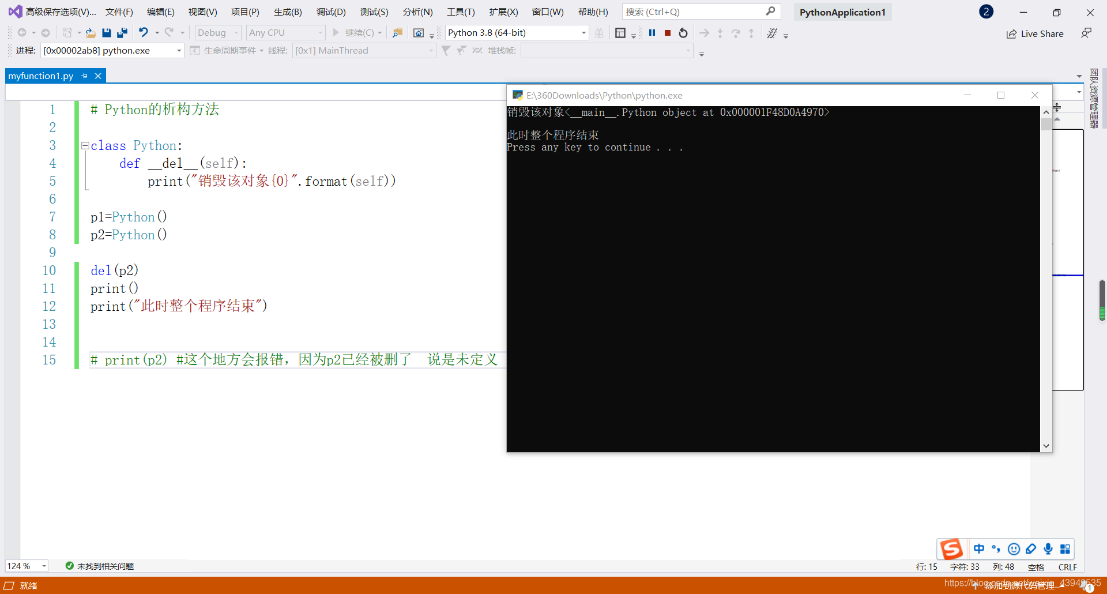Open the 调试(D) menu
This screenshot has width=1107, height=594.
tap(331, 12)
